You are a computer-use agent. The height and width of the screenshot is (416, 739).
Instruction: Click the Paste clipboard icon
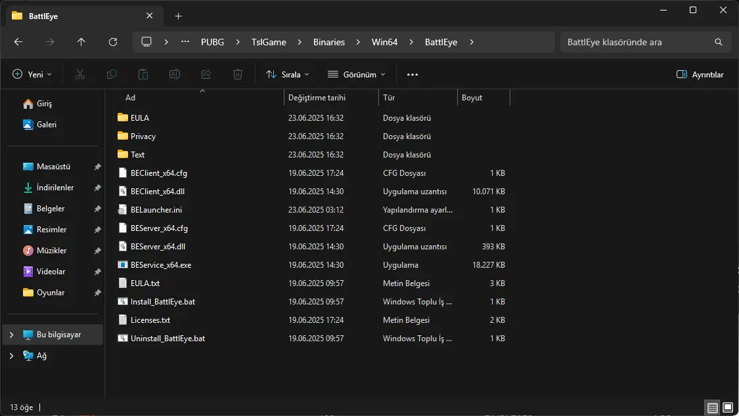143,74
